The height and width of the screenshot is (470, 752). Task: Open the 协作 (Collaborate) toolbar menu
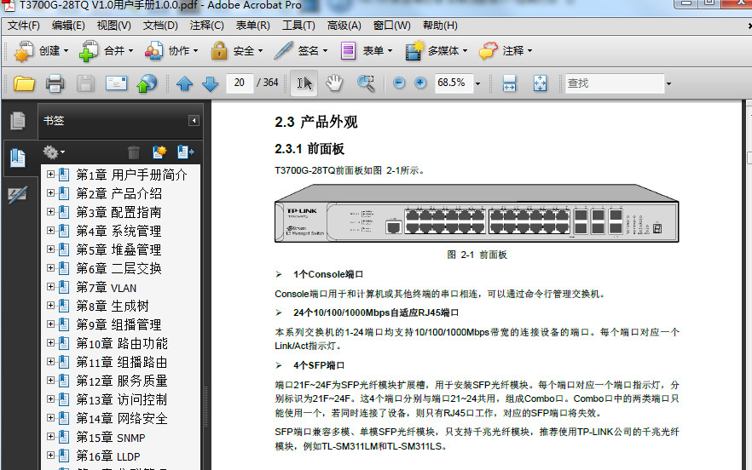coord(171,51)
